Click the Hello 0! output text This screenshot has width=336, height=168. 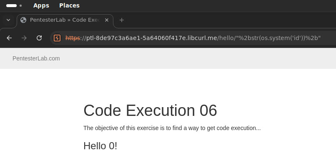[x=100, y=146]
